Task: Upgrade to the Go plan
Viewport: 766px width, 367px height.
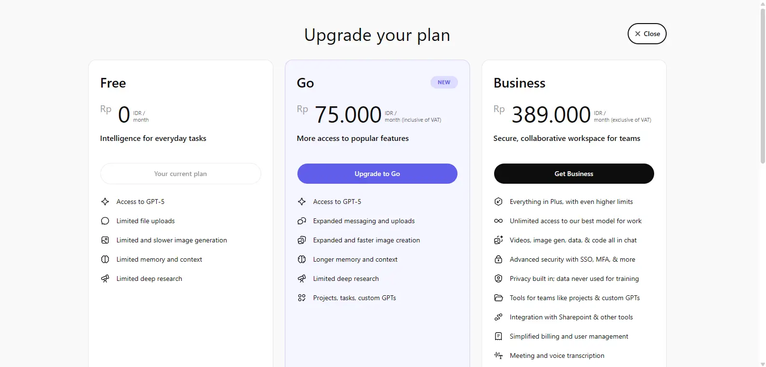Action: (377, 174)
